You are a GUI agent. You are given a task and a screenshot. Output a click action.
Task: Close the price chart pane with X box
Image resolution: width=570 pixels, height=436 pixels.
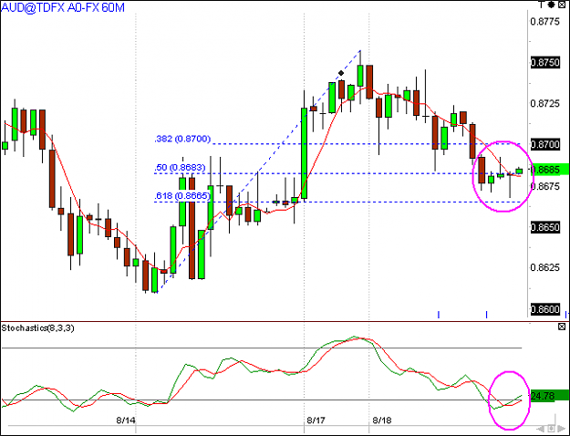click(562, 5)
